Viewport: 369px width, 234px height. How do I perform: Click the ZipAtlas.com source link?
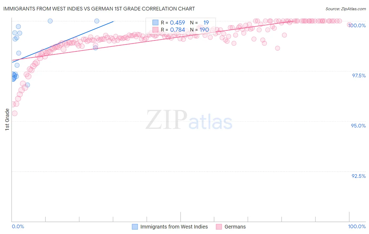[346, 9]
